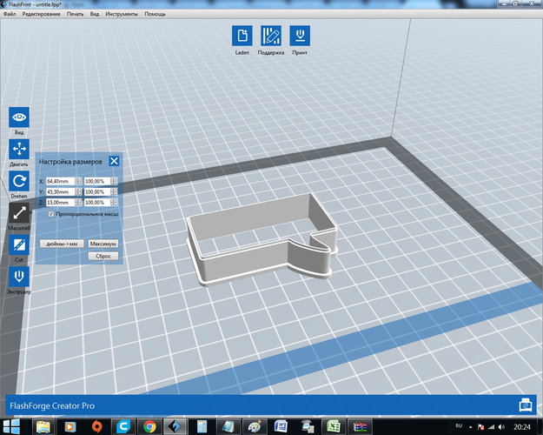Click the X size field 64,40mm
The height and width of the screenshot is (435, 543).
[x=61, y=181]
